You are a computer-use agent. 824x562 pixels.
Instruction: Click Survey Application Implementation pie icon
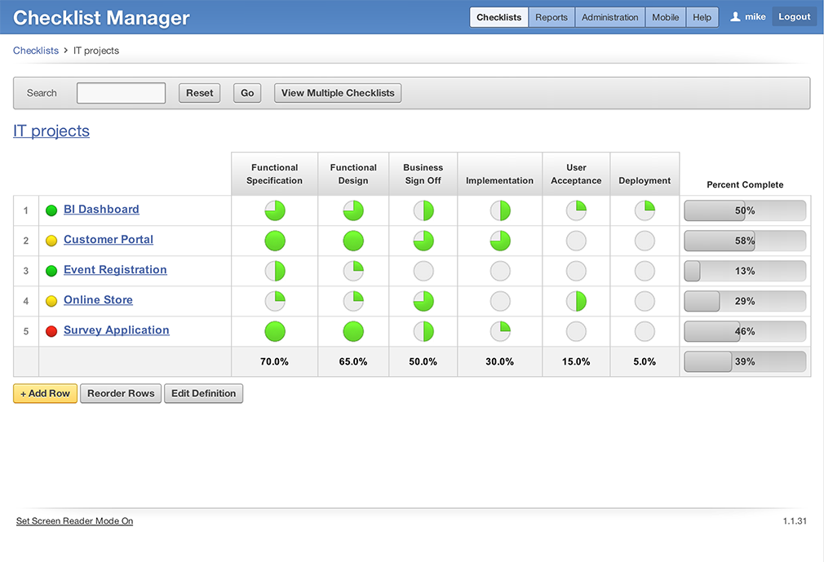tap(500, 332)
